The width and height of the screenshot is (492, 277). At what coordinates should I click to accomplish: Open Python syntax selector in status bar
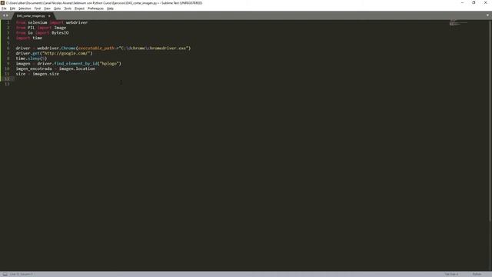[477, 274]
